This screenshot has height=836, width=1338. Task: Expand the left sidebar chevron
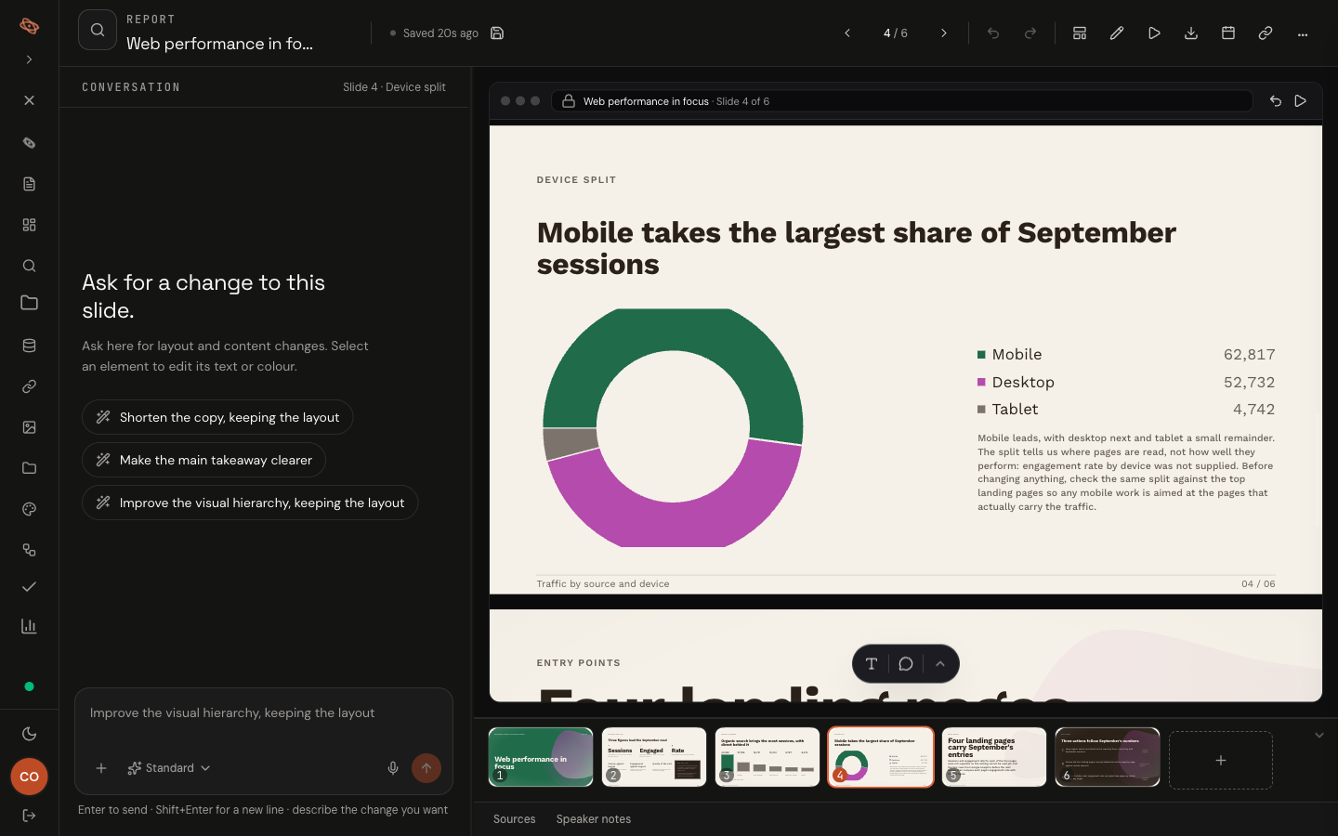point(30,59)
